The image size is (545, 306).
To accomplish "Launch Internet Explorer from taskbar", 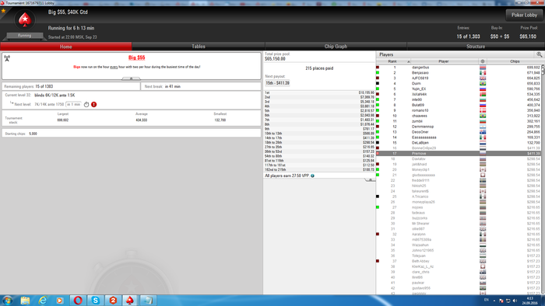I will pos(42,301).
